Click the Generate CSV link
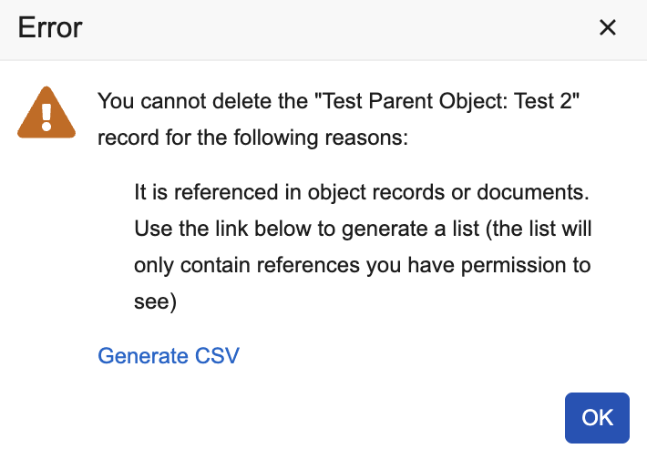The image size is (647, 459). pos(169,355)
